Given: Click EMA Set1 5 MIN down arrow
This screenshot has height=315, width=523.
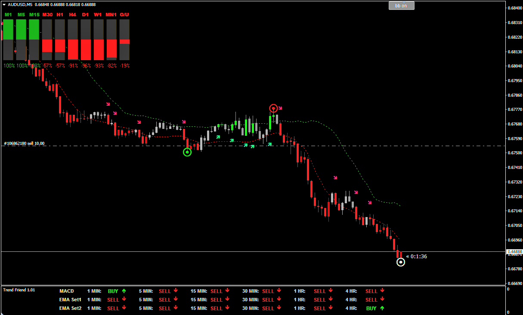Looking at the screenshot, I should coord(176,300).
